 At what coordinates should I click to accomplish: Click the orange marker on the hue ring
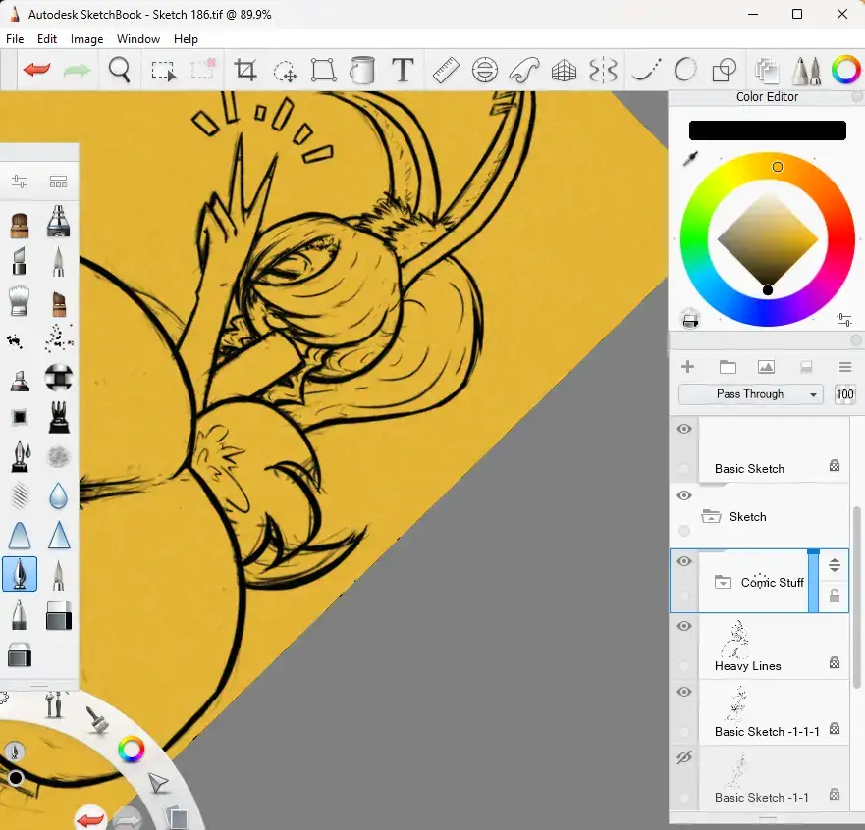coord(778,167)
